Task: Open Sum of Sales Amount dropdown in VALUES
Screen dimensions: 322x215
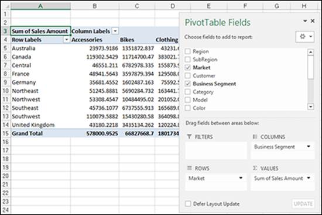Action: point(309,178)
